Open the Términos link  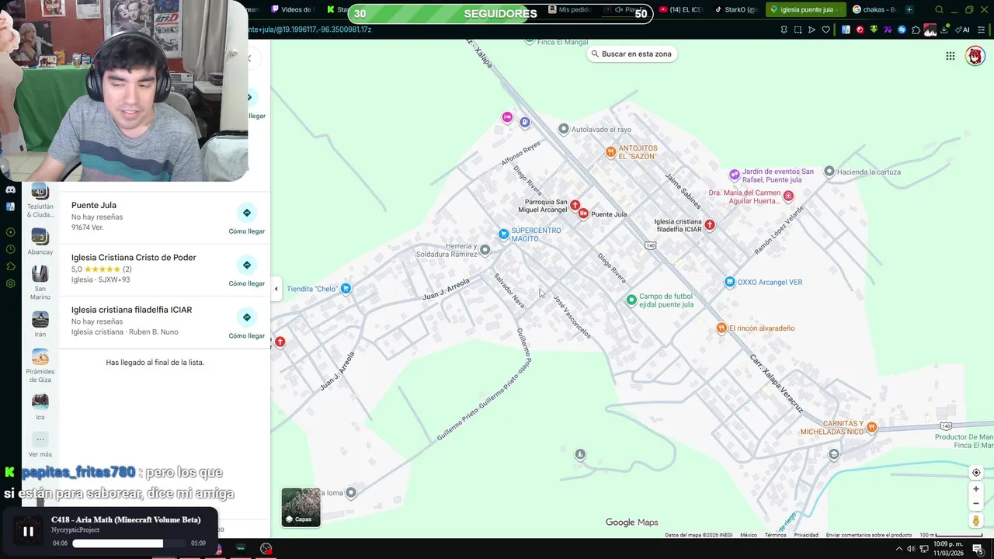[775, 535]
